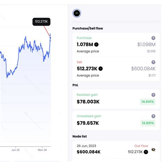Click the Node list heading

point(80,136)
